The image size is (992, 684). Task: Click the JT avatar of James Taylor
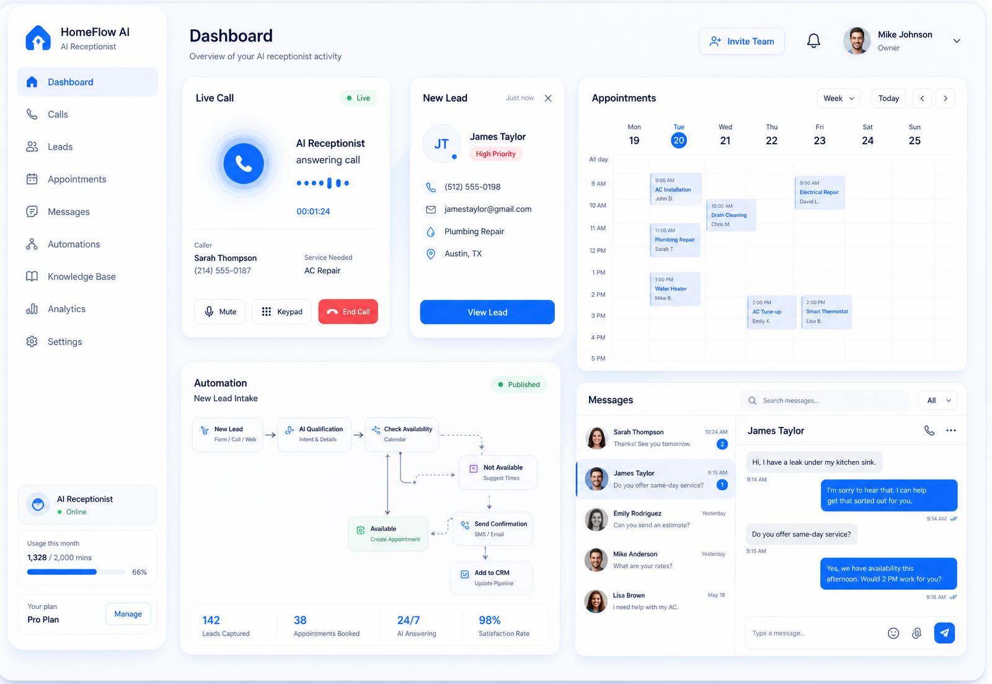pyautogui.click(x=441, y=144)
